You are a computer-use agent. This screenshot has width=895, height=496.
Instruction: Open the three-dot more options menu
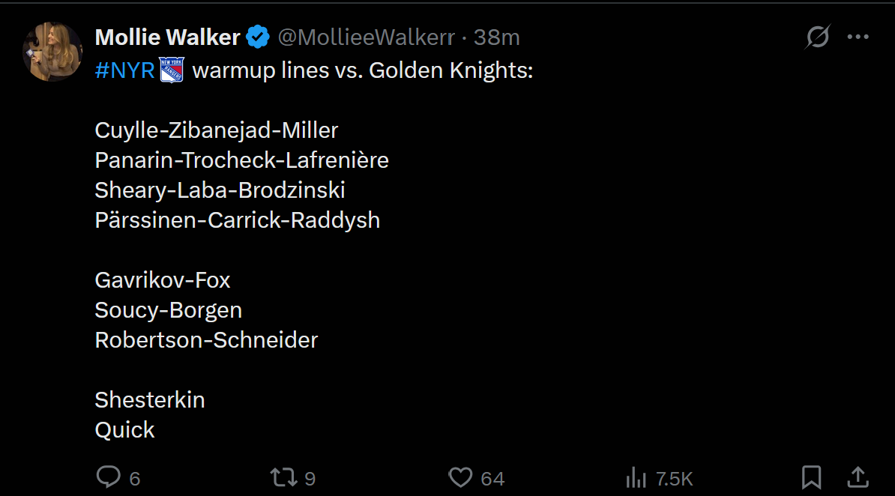(x=858, y=37)
